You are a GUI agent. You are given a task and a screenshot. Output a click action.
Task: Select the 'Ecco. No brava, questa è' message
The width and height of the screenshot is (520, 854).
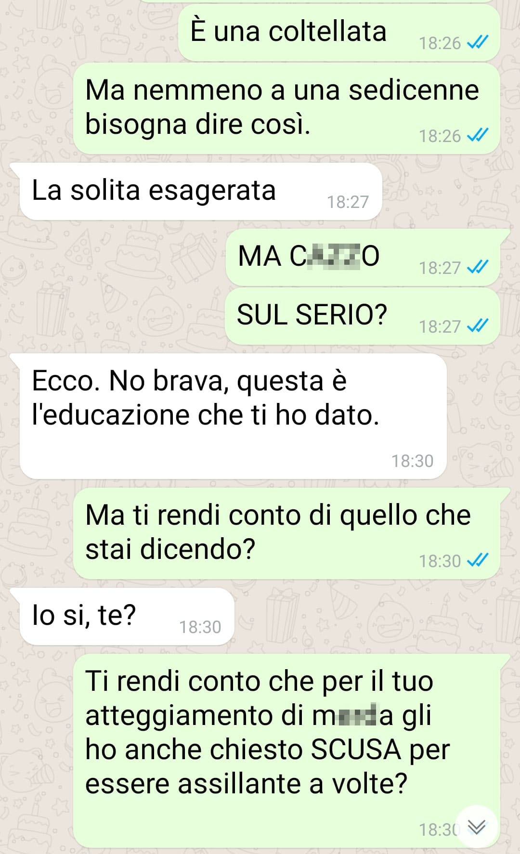point(233,416)
